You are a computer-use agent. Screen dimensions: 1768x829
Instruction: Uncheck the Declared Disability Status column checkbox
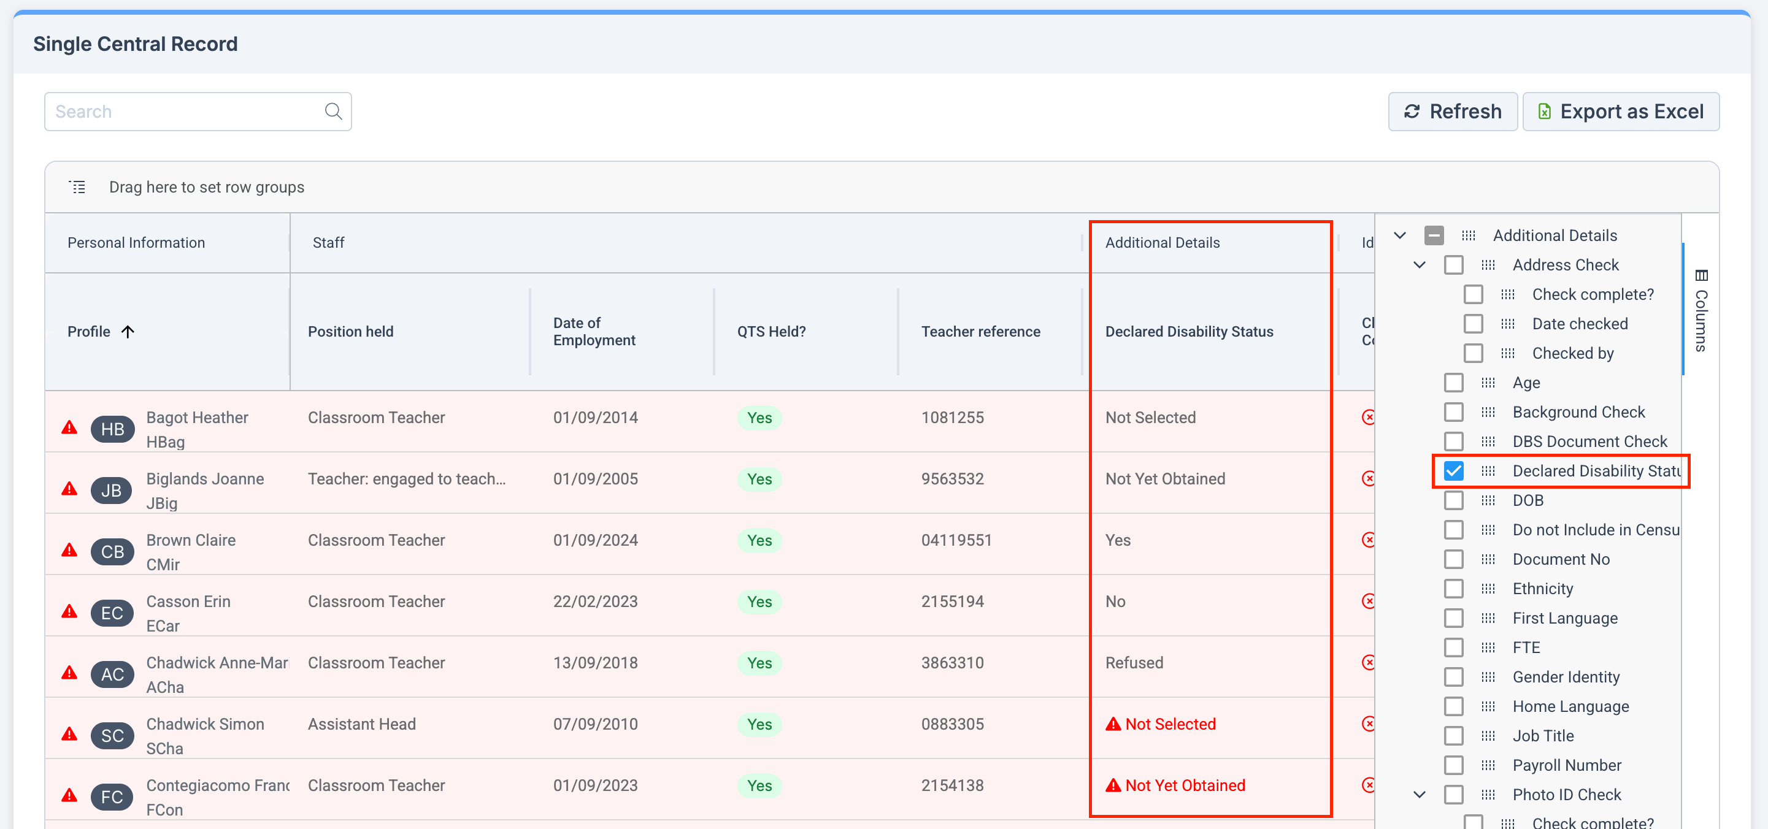[1454, 471]
